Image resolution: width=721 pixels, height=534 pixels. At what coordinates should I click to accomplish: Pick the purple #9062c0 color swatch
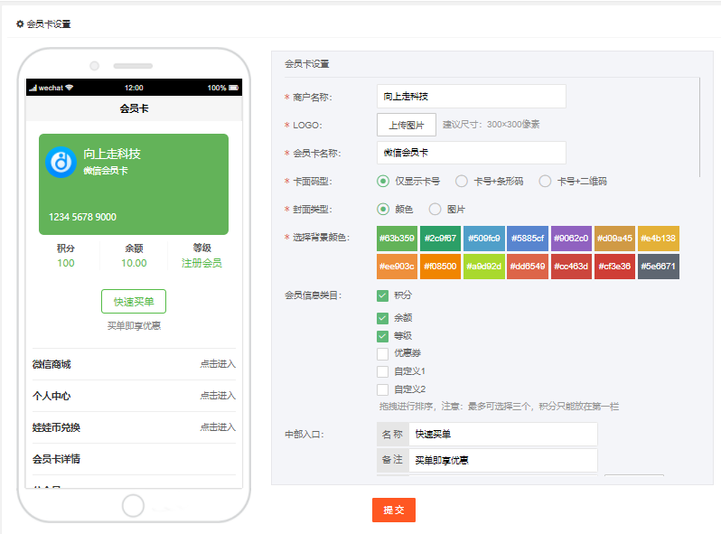point(571,239)
